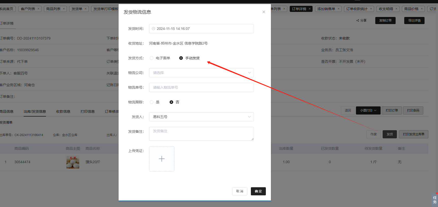438x207 pixels.
Task: Enable 物流跟踪 by choosing 是
Action: pos(152,102)
